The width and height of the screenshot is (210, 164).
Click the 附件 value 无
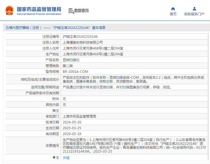[x=65, y=99]
